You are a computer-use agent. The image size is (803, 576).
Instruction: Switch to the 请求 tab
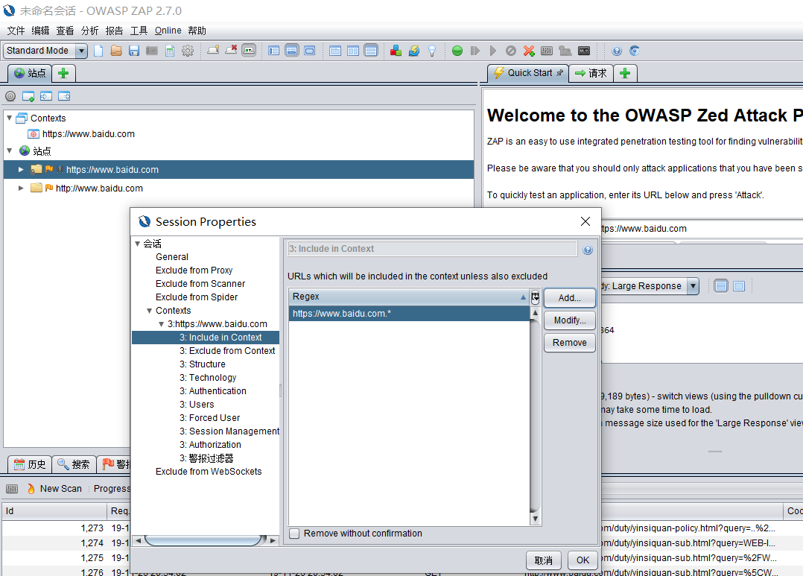(x=591, y=73)
